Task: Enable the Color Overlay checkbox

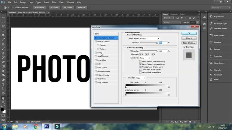Action: (x=96, y=68)
